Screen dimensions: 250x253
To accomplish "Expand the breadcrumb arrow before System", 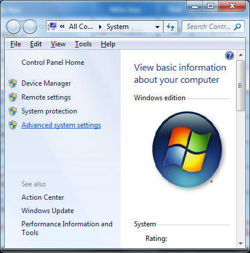I will (100, 27).
